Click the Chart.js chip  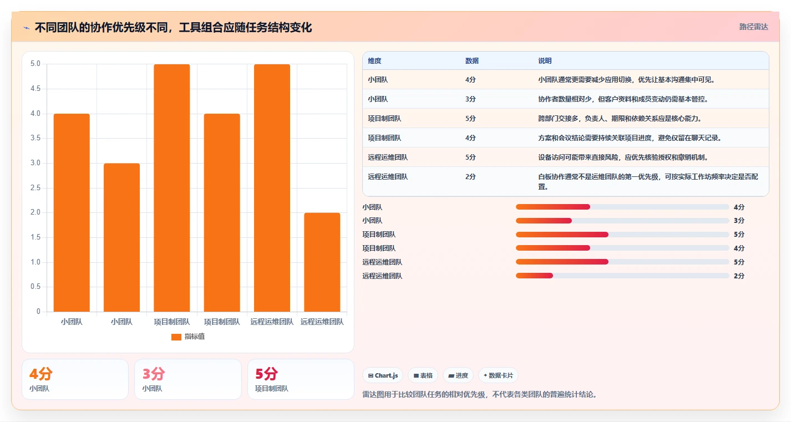pyautogui.click(x=383, y=375)
